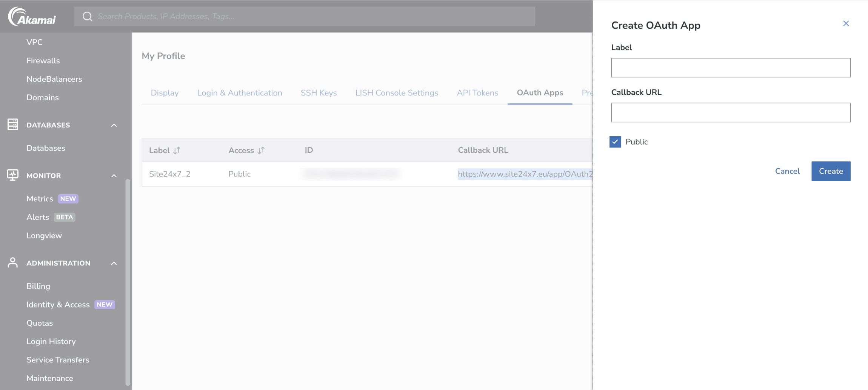
Task: Click the Cancel button
Action: coord(787,171)
